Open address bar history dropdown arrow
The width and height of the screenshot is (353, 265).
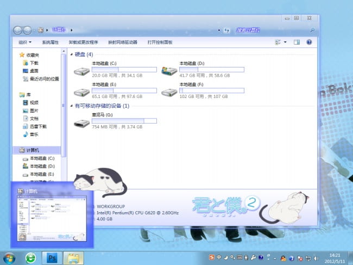coord(219,30)
